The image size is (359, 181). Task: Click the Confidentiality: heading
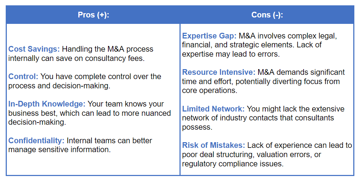(36, 141)
